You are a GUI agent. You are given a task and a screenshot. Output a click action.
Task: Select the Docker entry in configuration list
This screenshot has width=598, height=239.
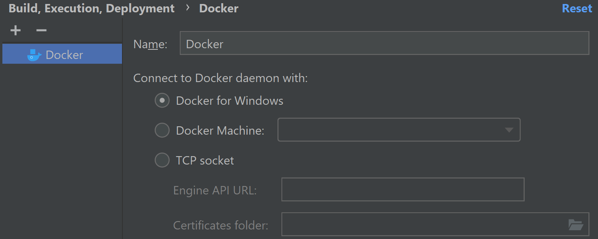pos(62,54)
